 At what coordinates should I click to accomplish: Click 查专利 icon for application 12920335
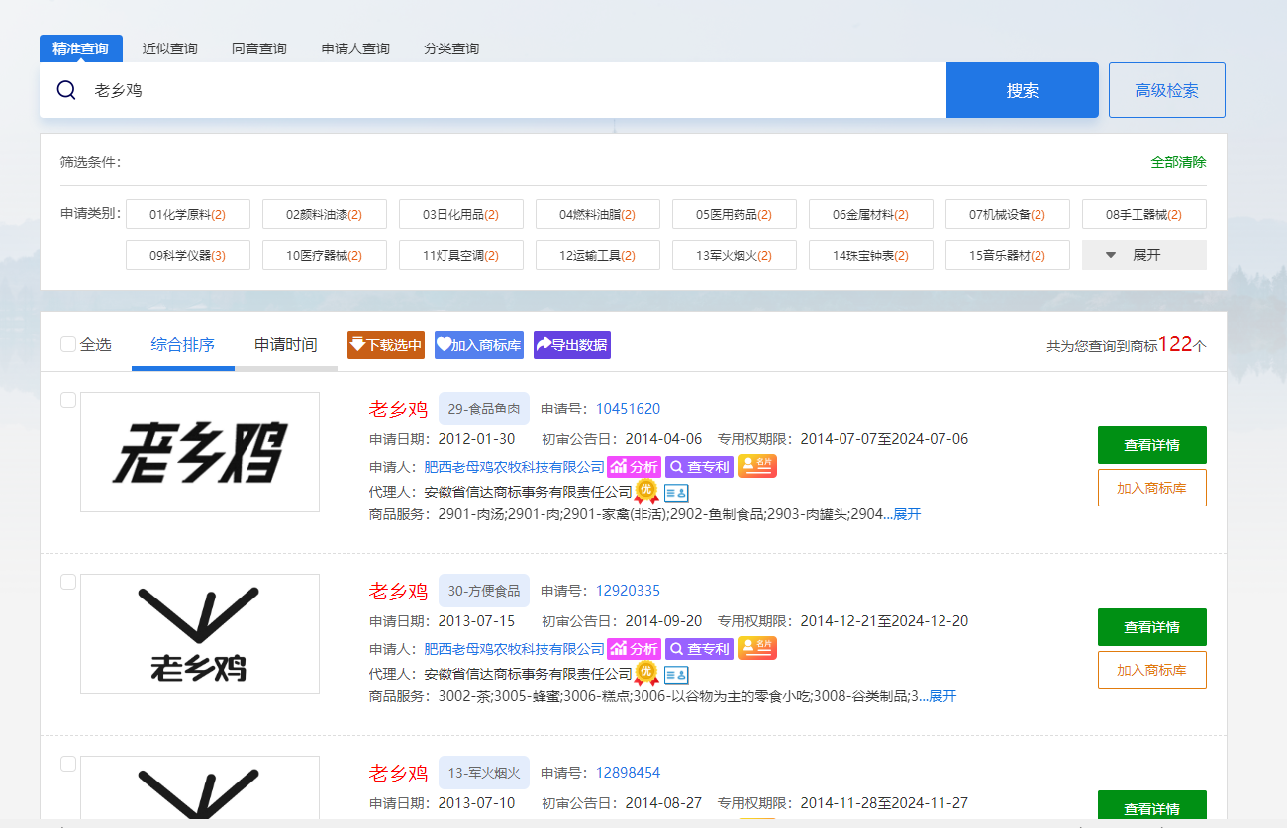pos(699,649)
